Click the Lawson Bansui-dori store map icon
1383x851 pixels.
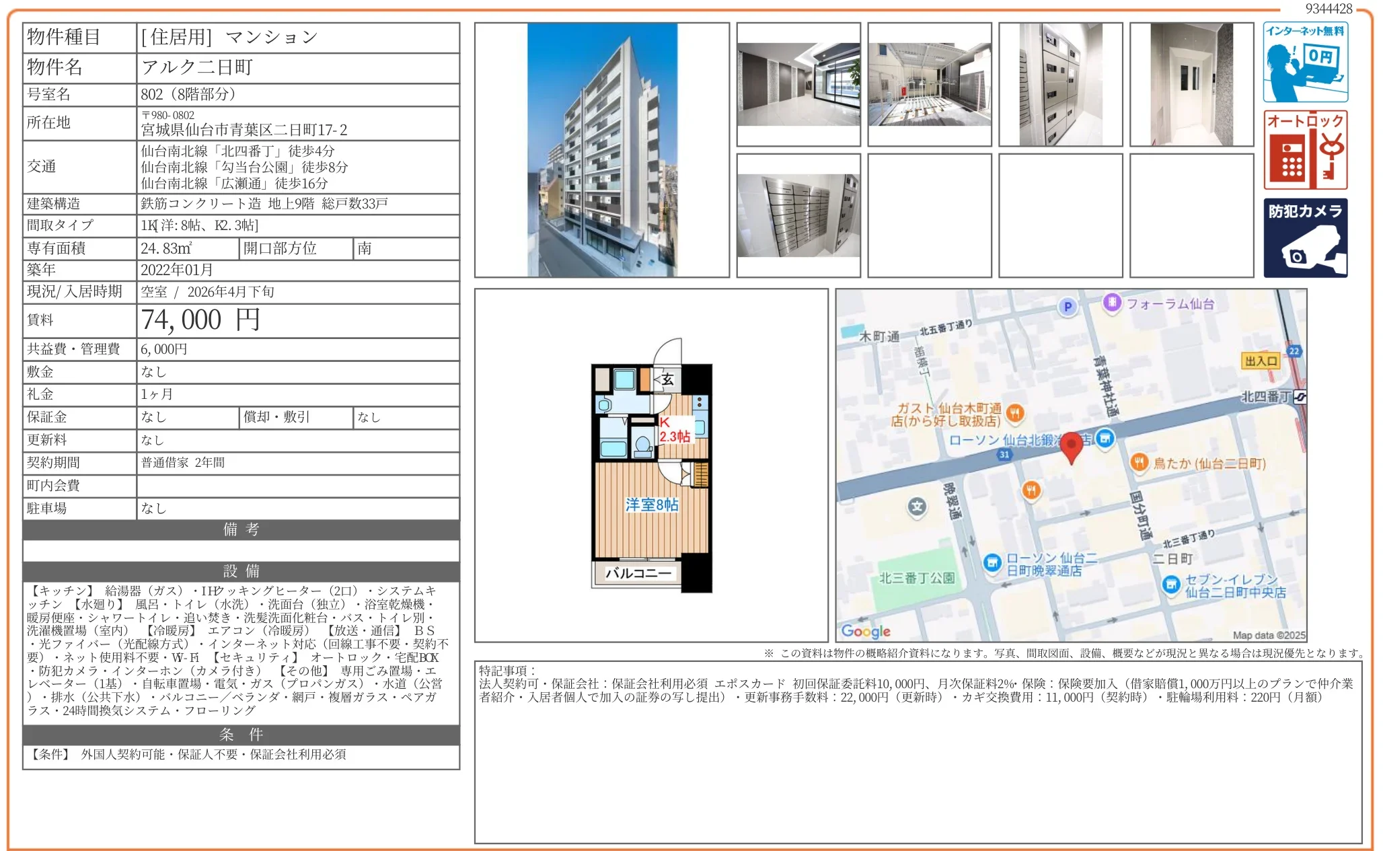(x=992, y=562)
